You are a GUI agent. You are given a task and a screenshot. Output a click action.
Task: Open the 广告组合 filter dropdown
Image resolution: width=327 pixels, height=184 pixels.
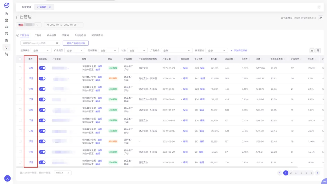(176, 50)
